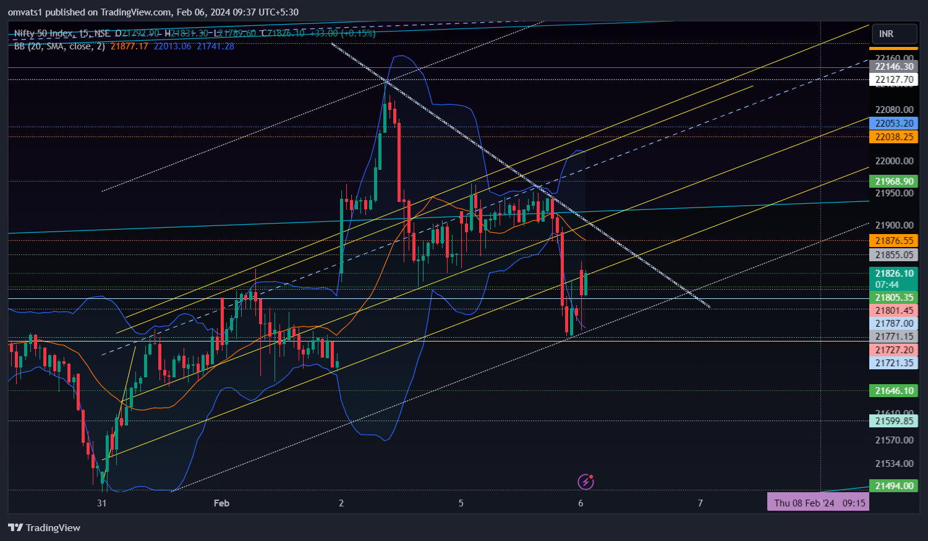Select the pale green 21599.85 price label
928x541 pixels.
click(893, 421)
